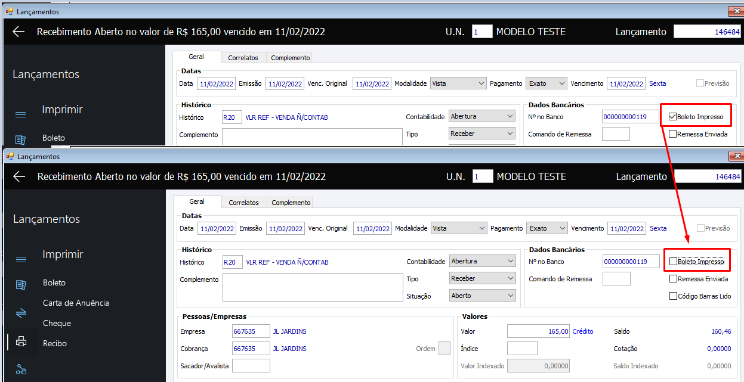744x382 pixels.
Task: Check Remessa Enviada in the upper window
Action: click(x=672, y=134)
